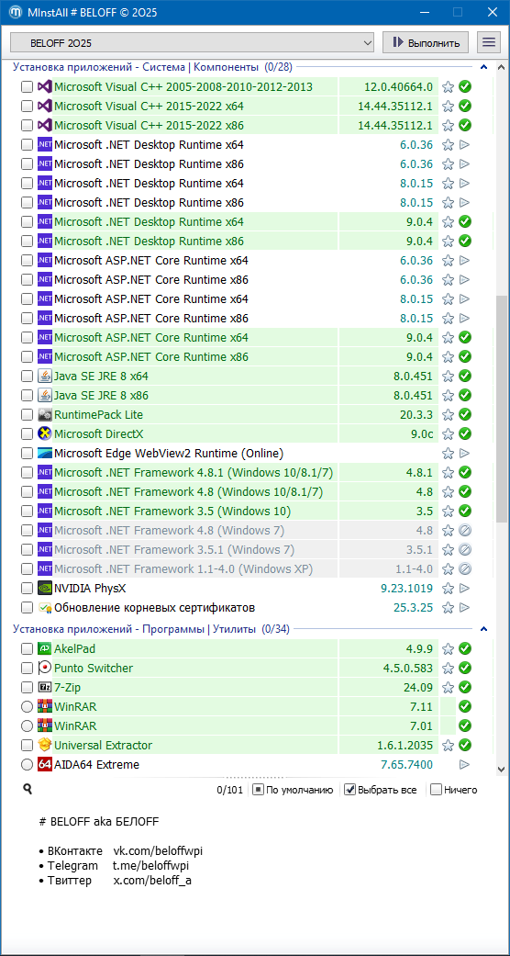Viewport: 510px width, 956px height.
Task: Select WinRAR 7.01 radio button
Action: click(x=27, y=726)
